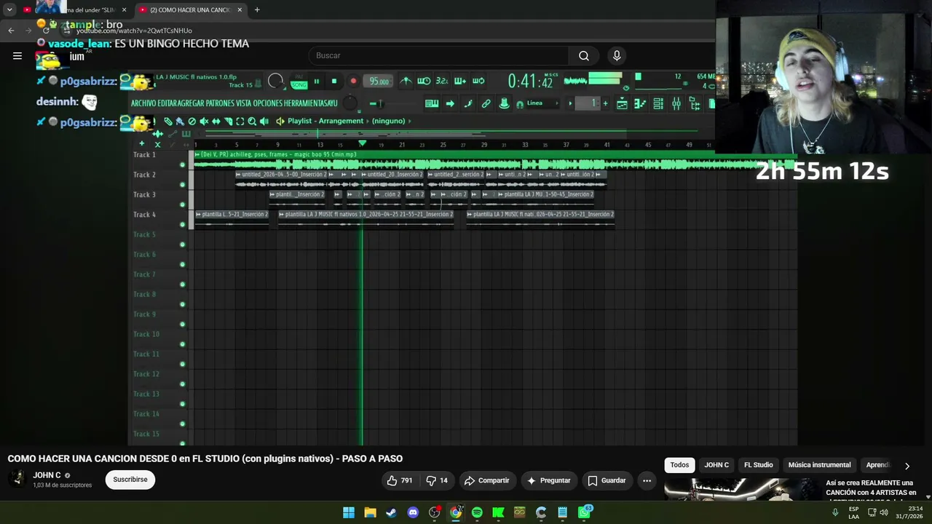Open the PATRONES menu in FL Studio
This screenshot has height=524, width=932.
coord(219,103)
